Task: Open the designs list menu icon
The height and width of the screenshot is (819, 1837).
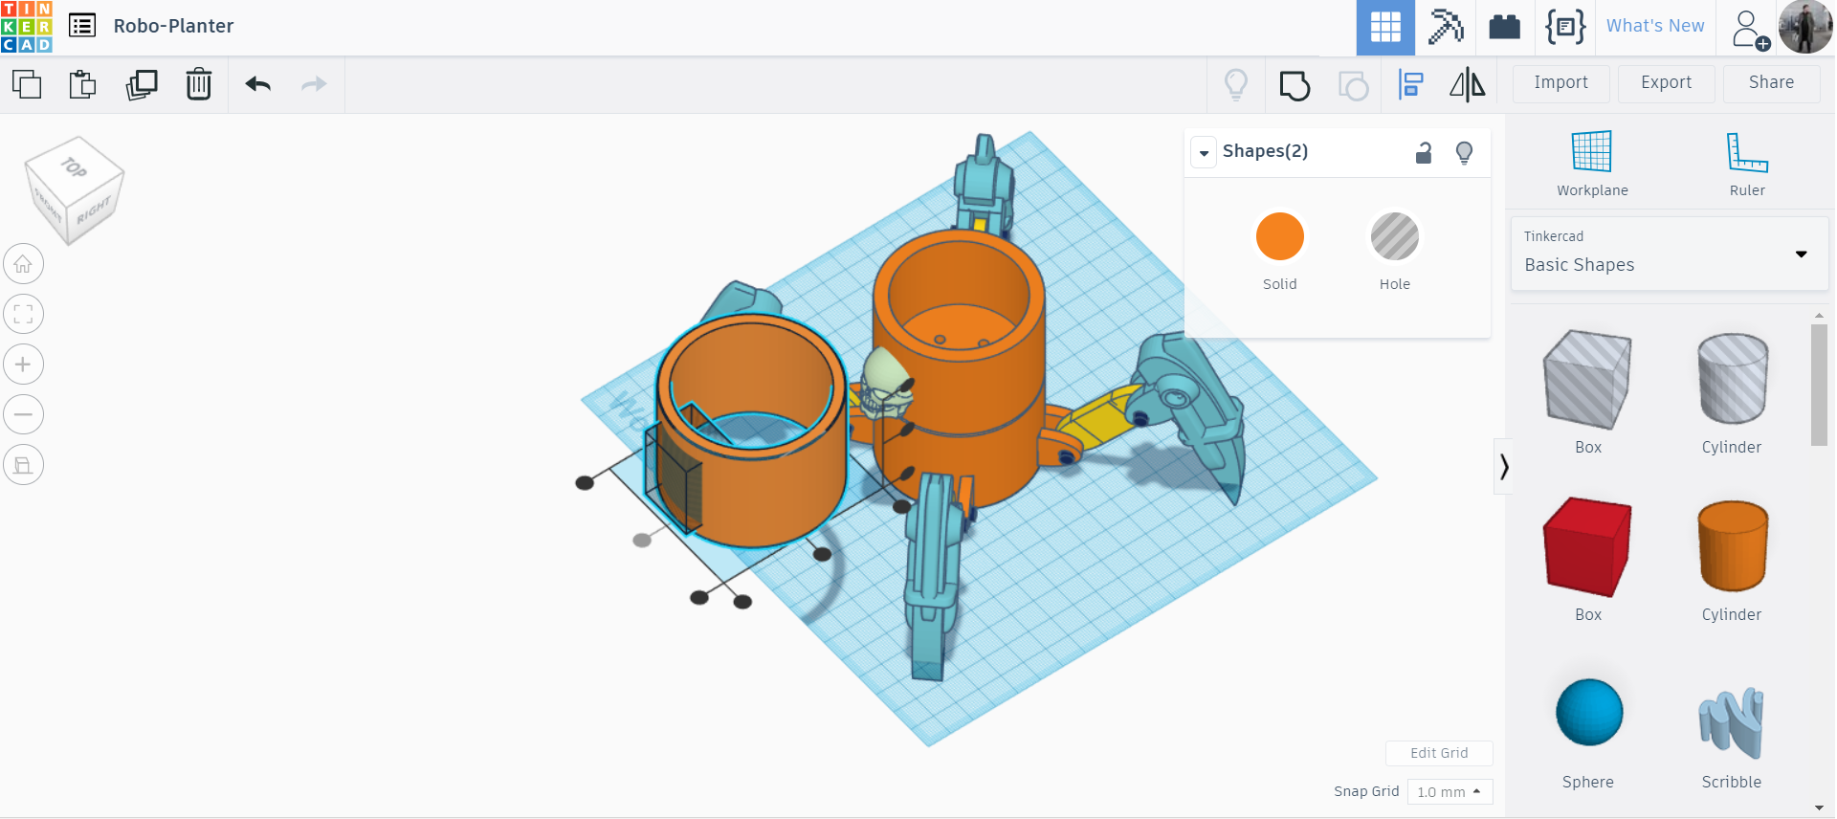Action: (82, 26)
